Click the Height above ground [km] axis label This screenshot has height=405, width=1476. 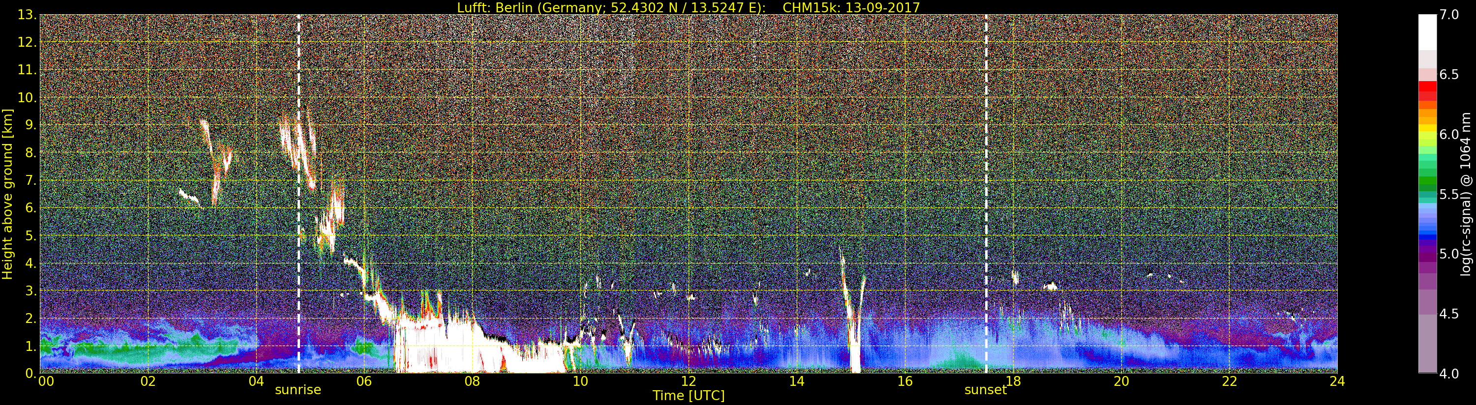pos(7,194)
